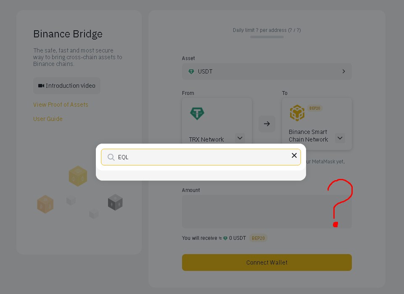The width and height of the screenshot is (404, 294).
Task: Click the USDT gem icon in Asset
Action: coord(191,71)
